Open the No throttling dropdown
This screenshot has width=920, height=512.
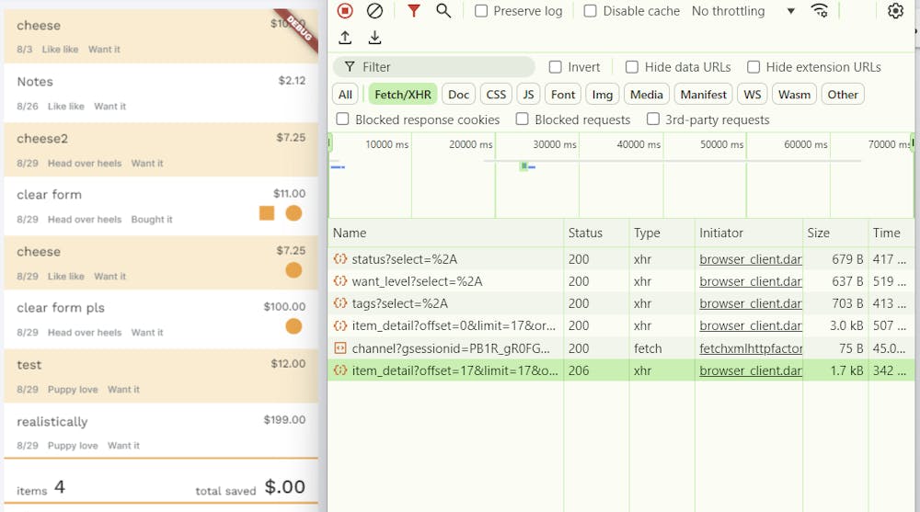743,11
